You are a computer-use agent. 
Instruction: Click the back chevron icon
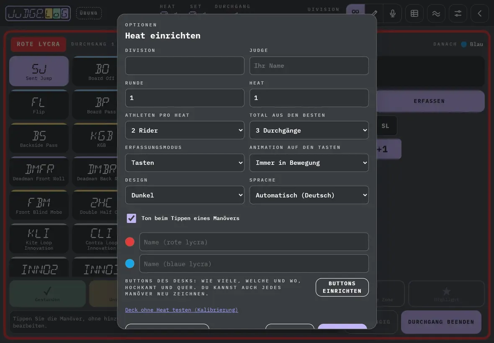tap(479, 13)
